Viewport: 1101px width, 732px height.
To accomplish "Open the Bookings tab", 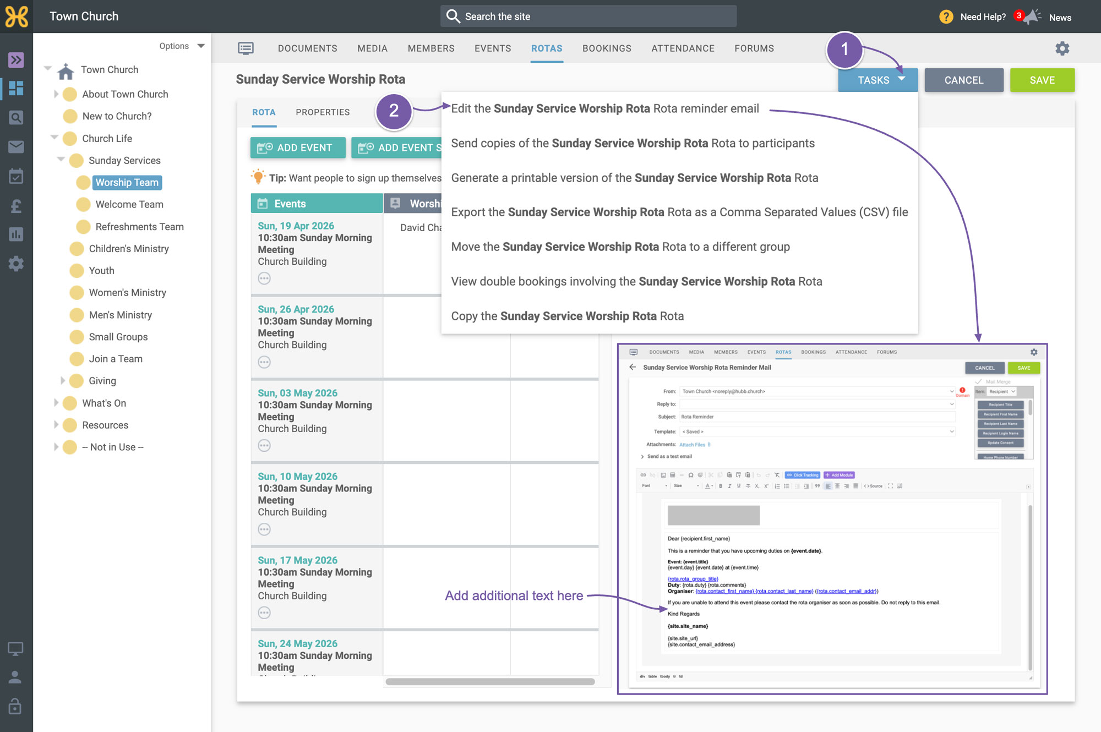I will coord(607,48).
